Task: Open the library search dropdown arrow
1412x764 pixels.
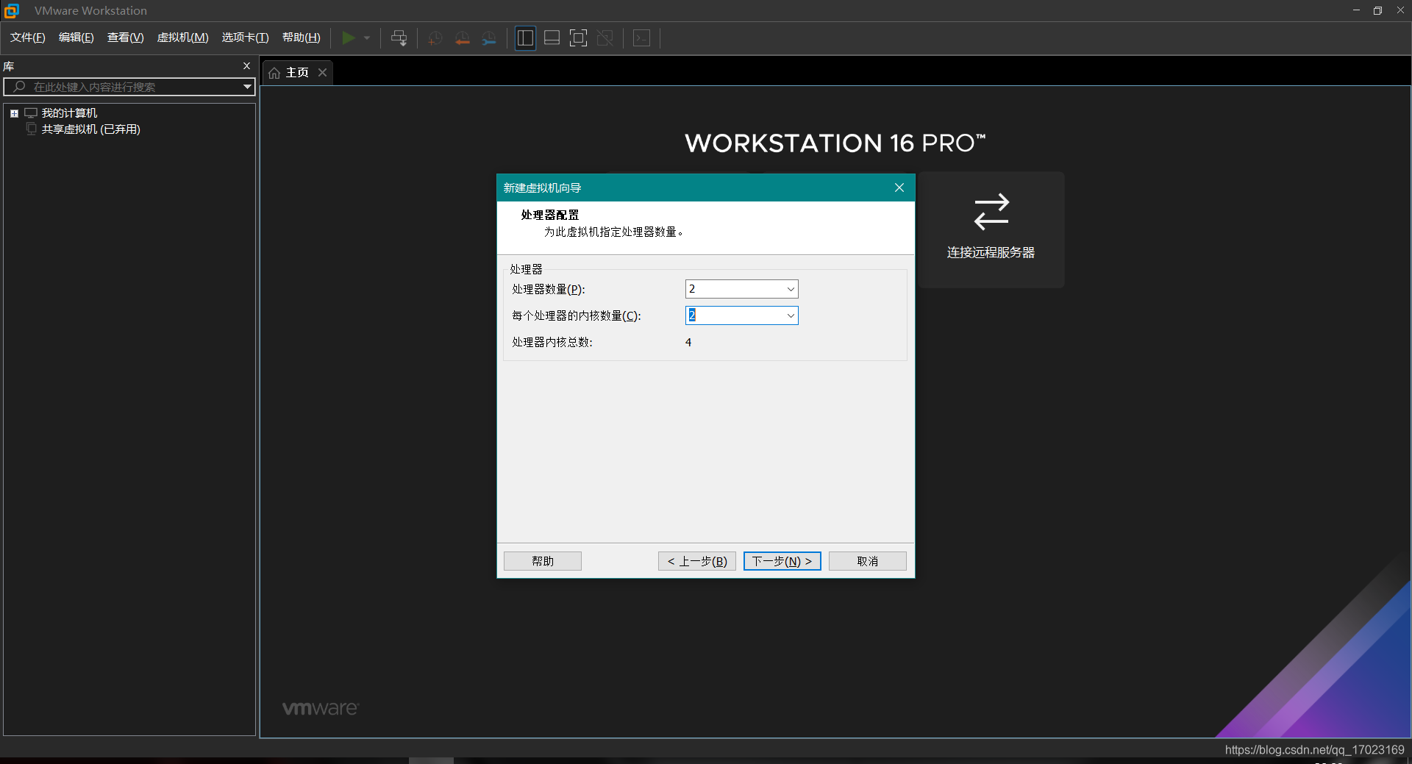Action: [x=248, y=87]
